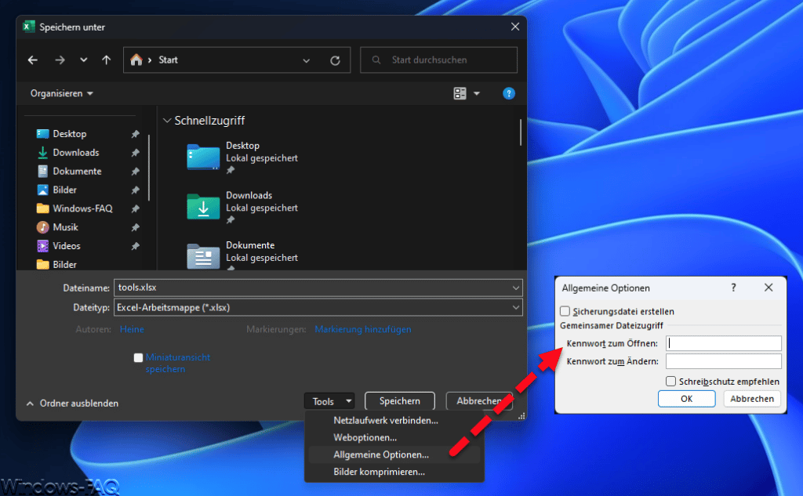Unpin Dokumente using its pin icon
This screenshot has width=803, height=496.
click(x=135, y=172)
